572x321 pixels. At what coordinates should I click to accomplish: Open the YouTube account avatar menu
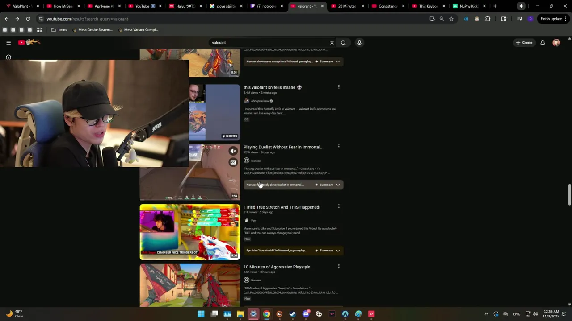[x=556, y=43]
